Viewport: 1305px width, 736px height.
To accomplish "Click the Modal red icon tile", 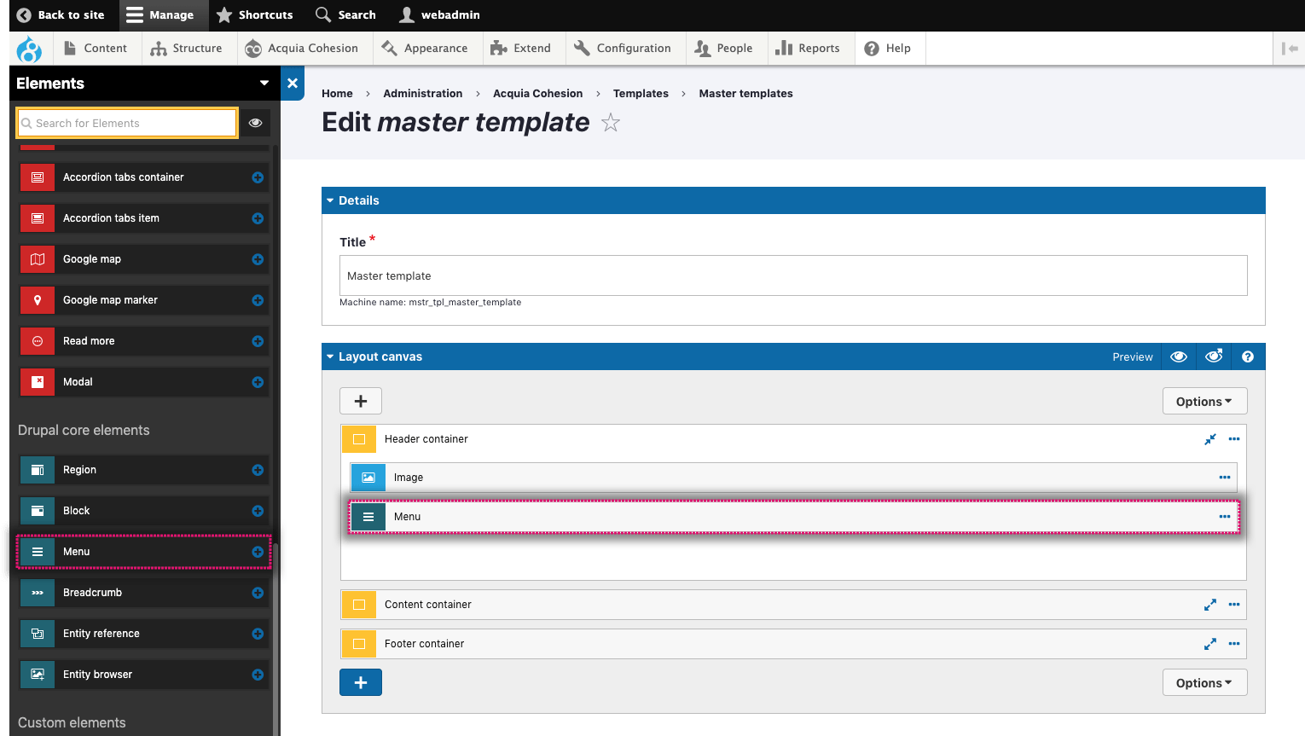I will click(38, 382).
